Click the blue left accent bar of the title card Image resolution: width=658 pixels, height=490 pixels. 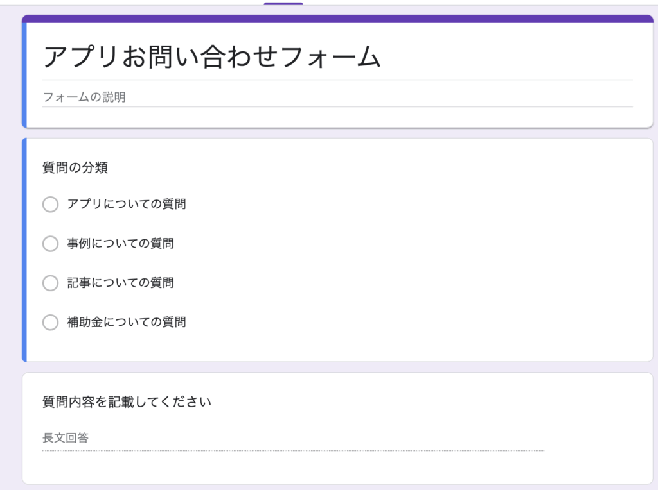coord(24,74)
